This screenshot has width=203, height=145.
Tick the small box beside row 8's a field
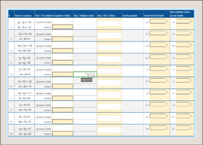(191, 104)
